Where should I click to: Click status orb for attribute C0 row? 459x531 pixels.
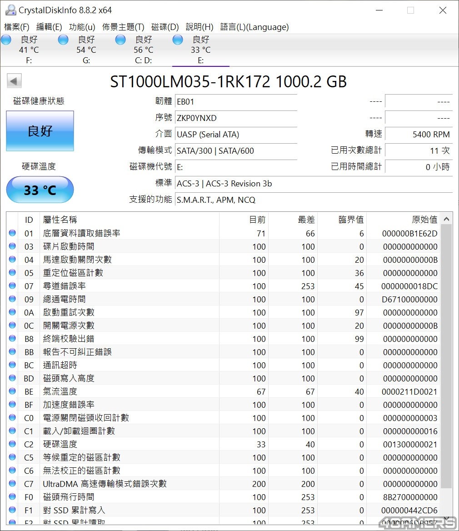click(12, 417)
